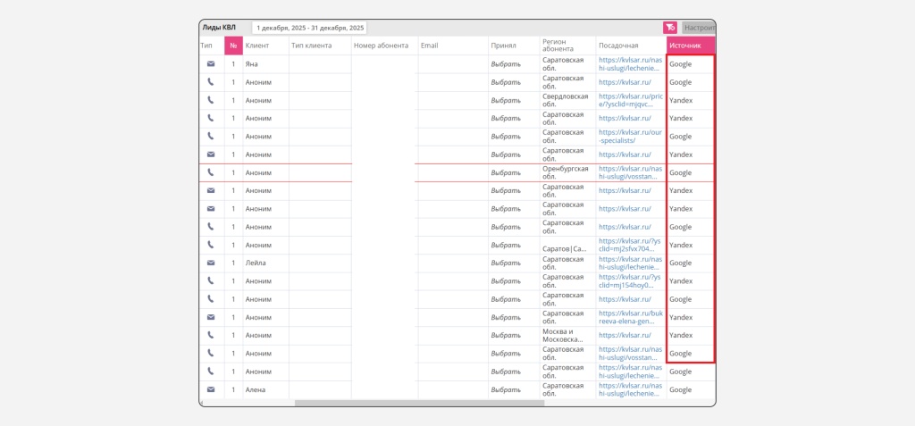Click envelope icon in bukreeva-elena link row

211,317
